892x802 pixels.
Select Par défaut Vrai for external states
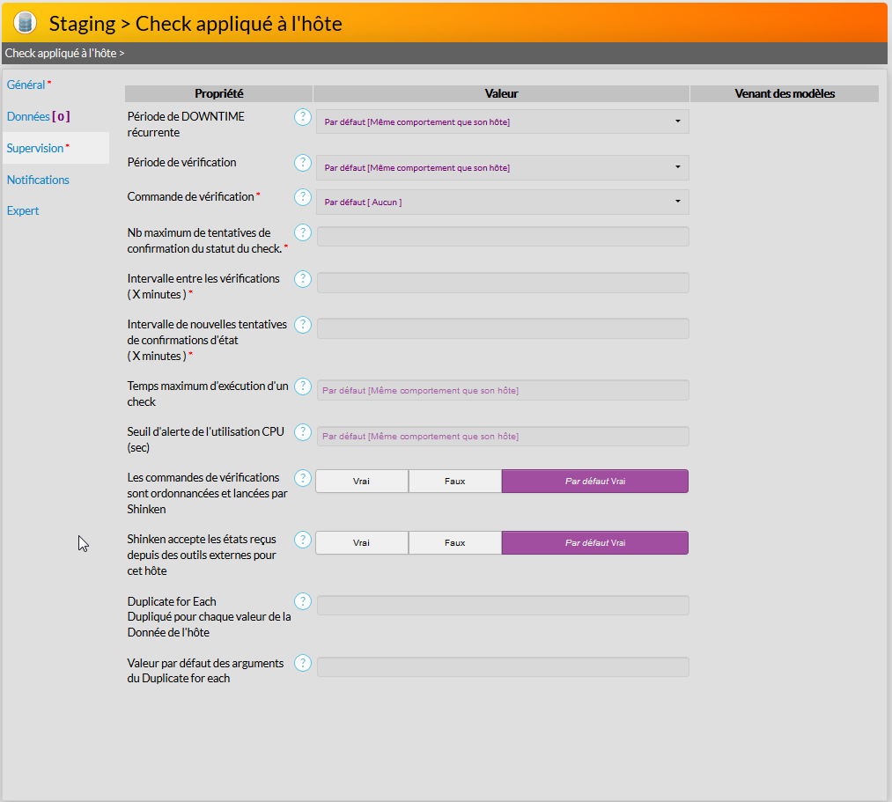point(594,542)
